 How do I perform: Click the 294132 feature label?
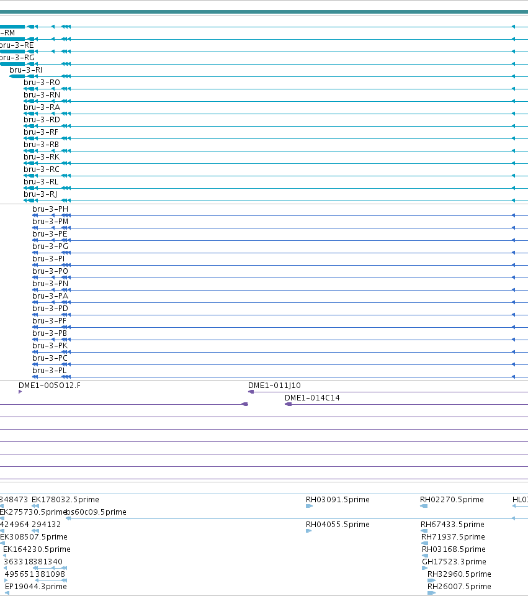tap(47, 525)
